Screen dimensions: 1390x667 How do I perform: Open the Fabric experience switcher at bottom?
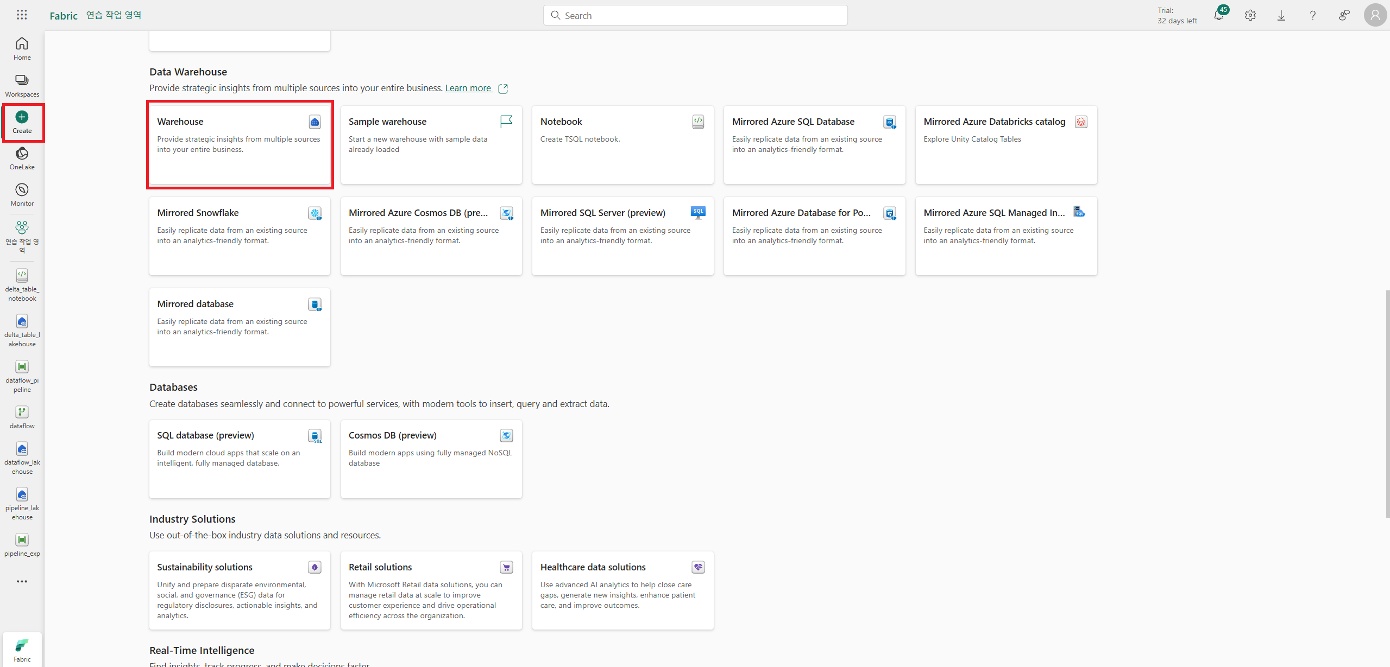(x=22, y=650)
